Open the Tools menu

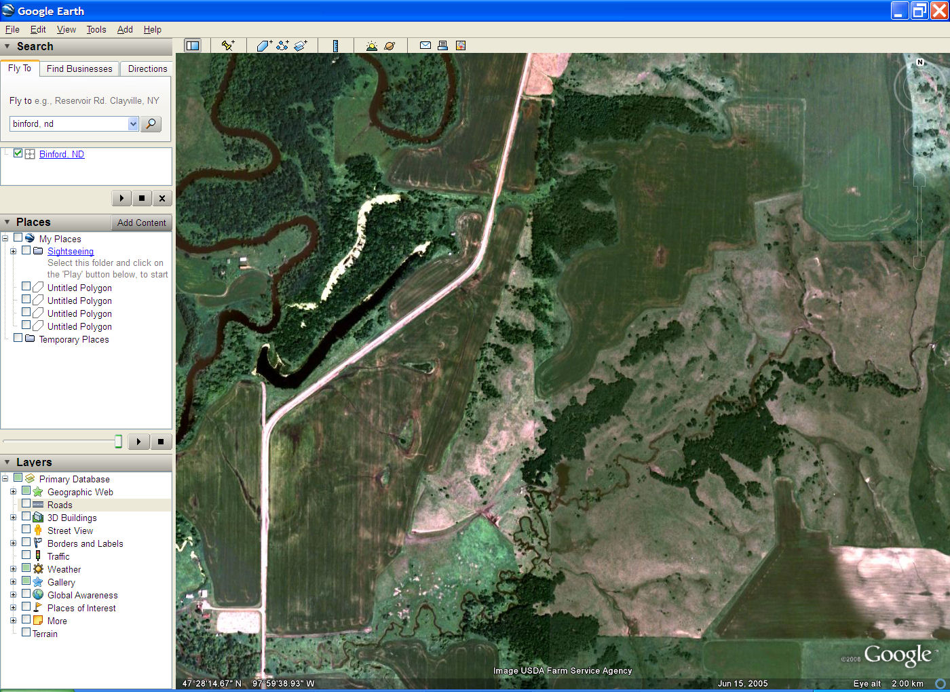coord(96,29)
